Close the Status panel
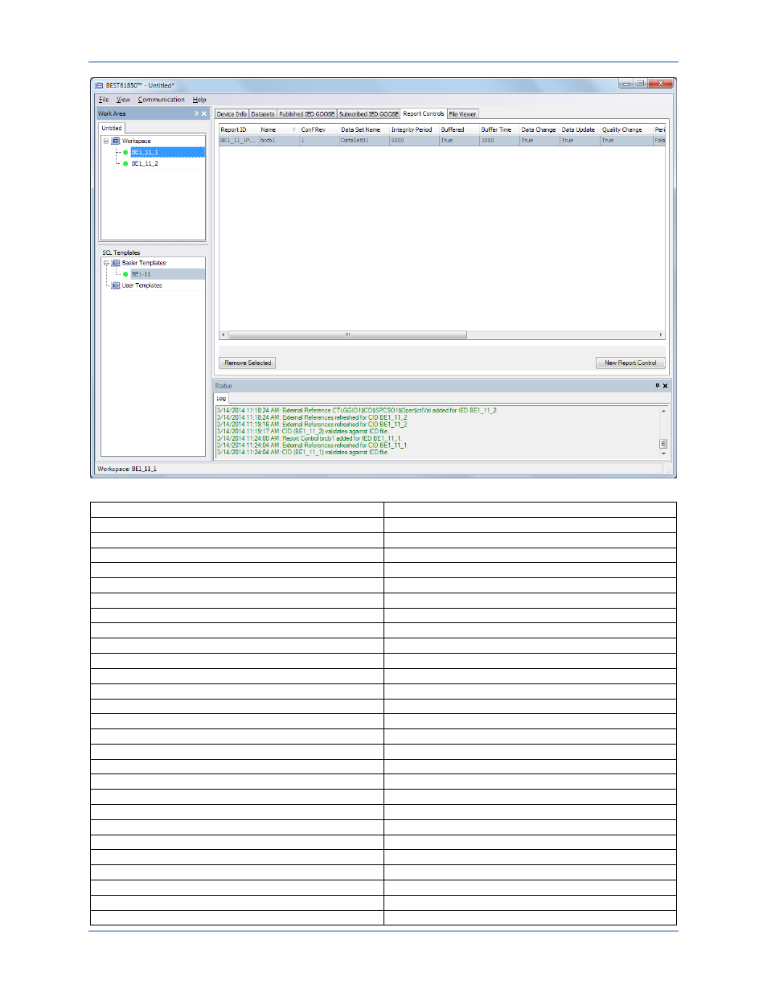767x993 pixels. (x=665, y=386)
